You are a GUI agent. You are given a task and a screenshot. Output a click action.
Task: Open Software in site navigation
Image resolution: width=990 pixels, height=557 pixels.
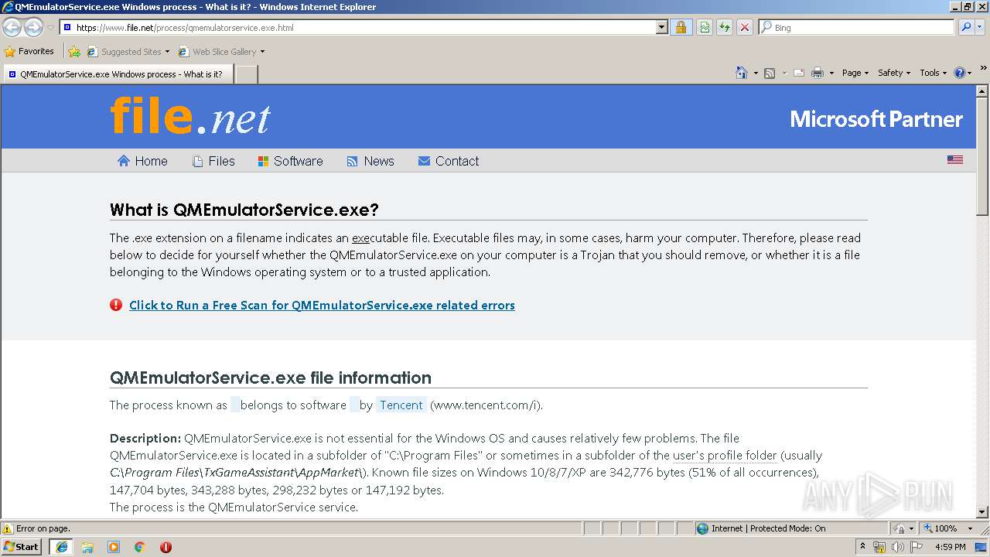[291, 161]
